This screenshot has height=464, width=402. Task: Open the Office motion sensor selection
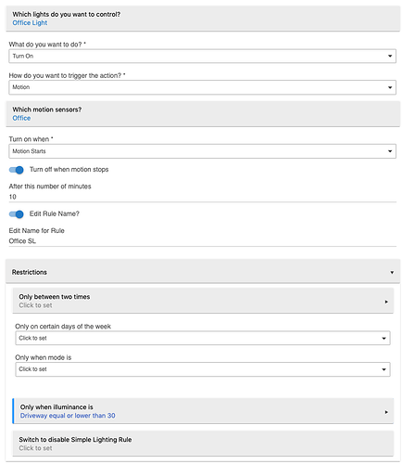[x=203, y=114]
